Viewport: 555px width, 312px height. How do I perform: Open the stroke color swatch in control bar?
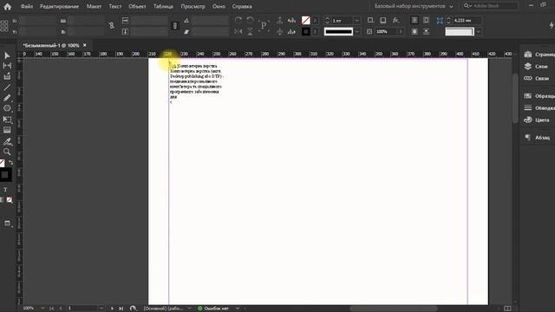pos(306,31)
